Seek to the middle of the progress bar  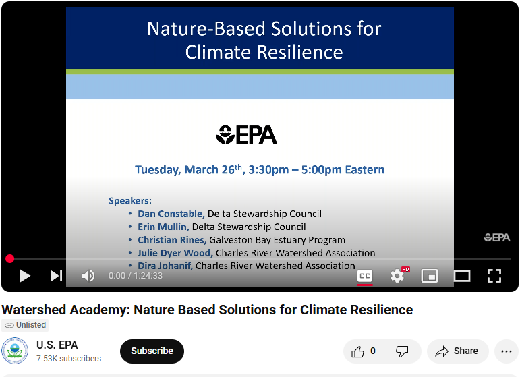[260, 258]
